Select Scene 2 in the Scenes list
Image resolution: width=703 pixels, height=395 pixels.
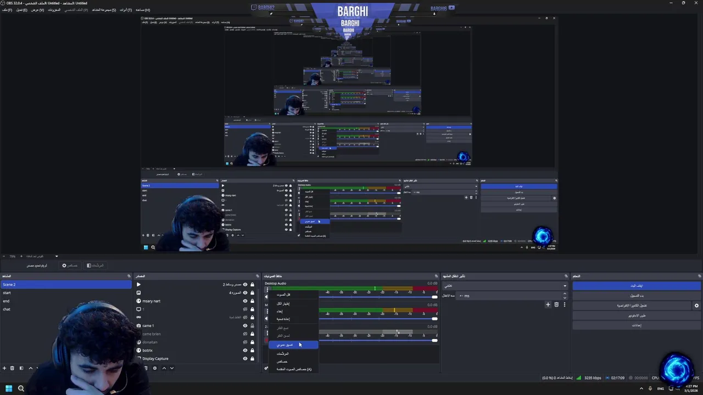point(66,285)
